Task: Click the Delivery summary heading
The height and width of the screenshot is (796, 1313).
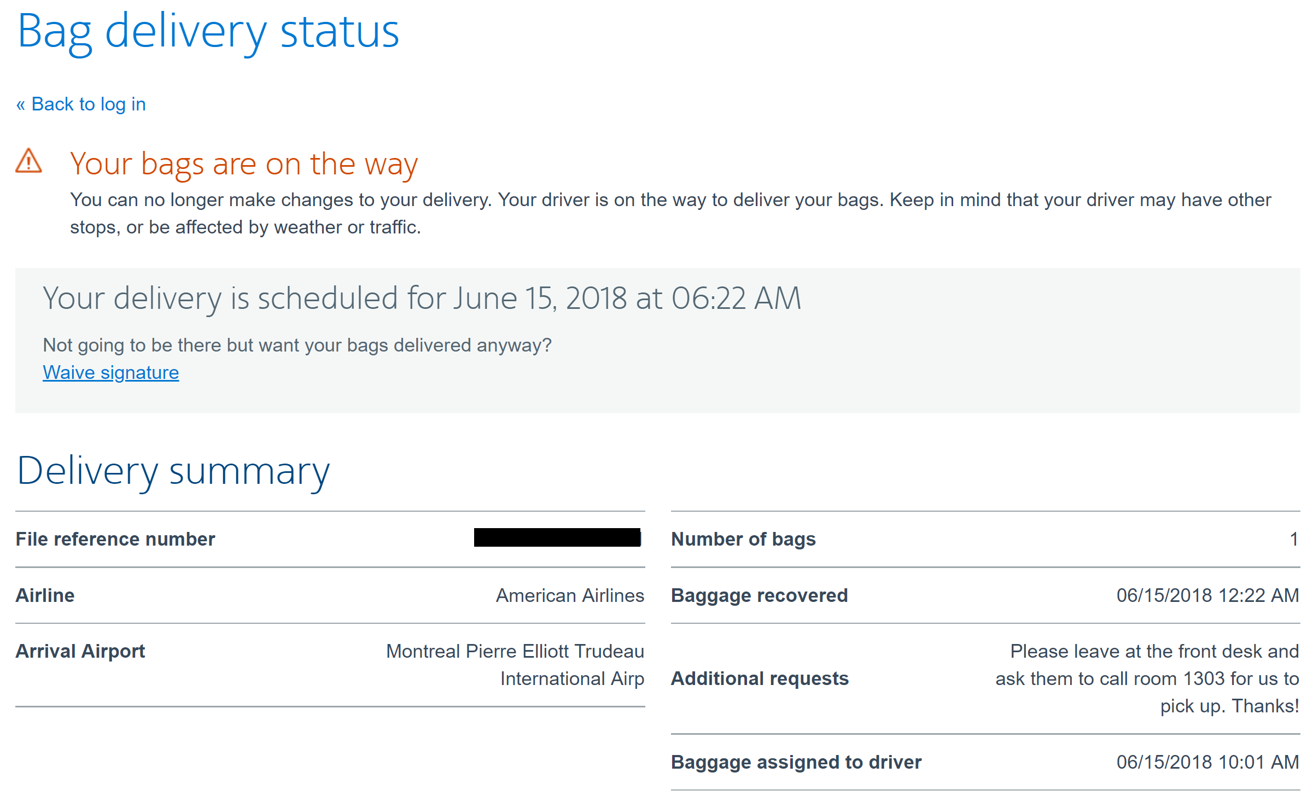Action: [x=173, y=471]
